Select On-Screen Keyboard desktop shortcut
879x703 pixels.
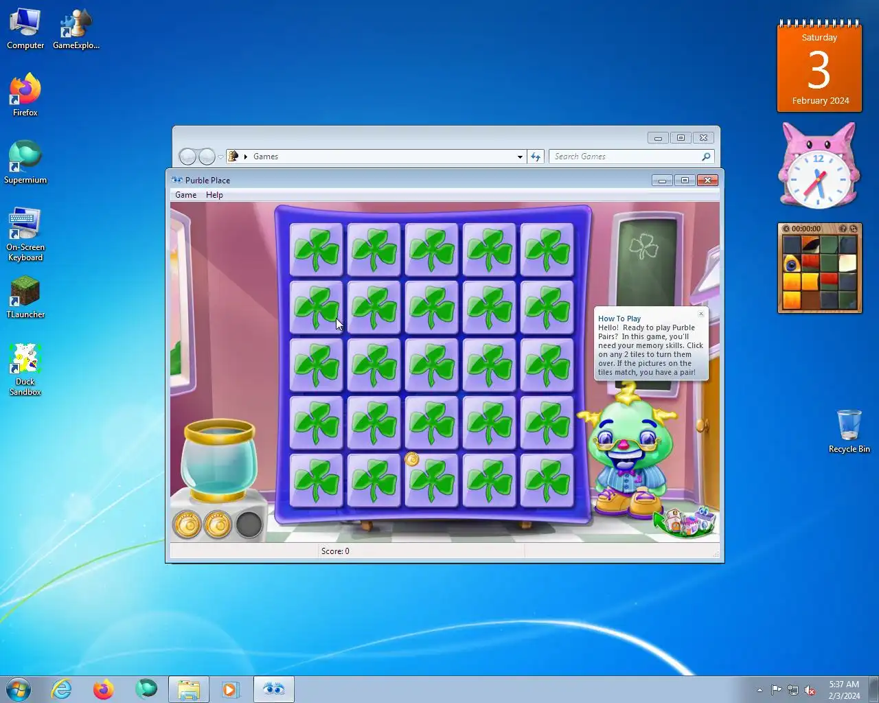click(x=25, y=233)
